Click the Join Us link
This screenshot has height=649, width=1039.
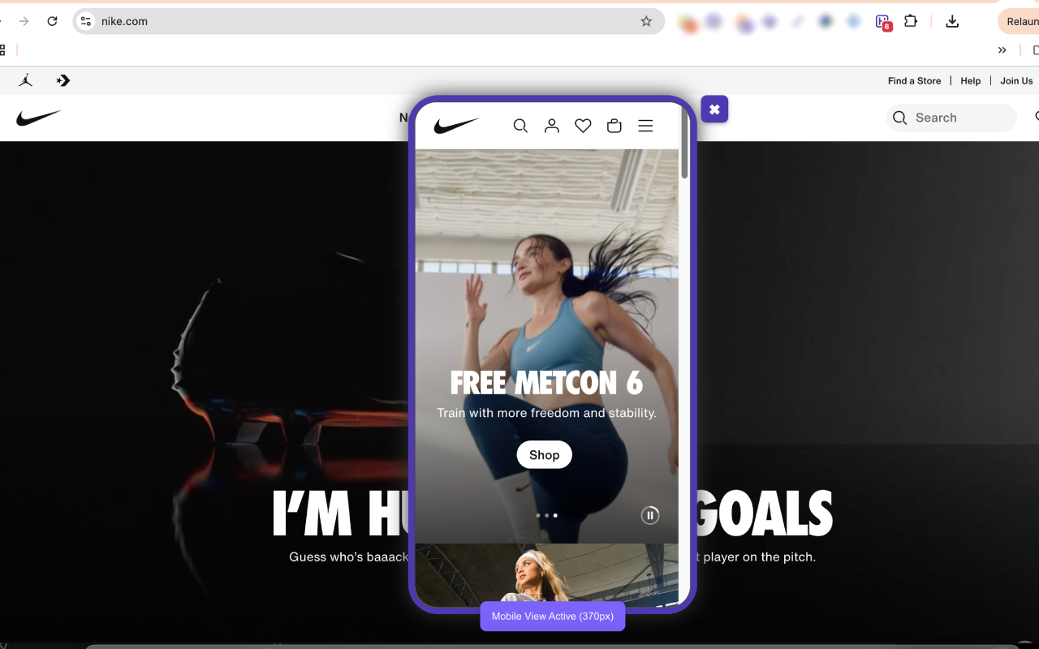[1016, 80]
